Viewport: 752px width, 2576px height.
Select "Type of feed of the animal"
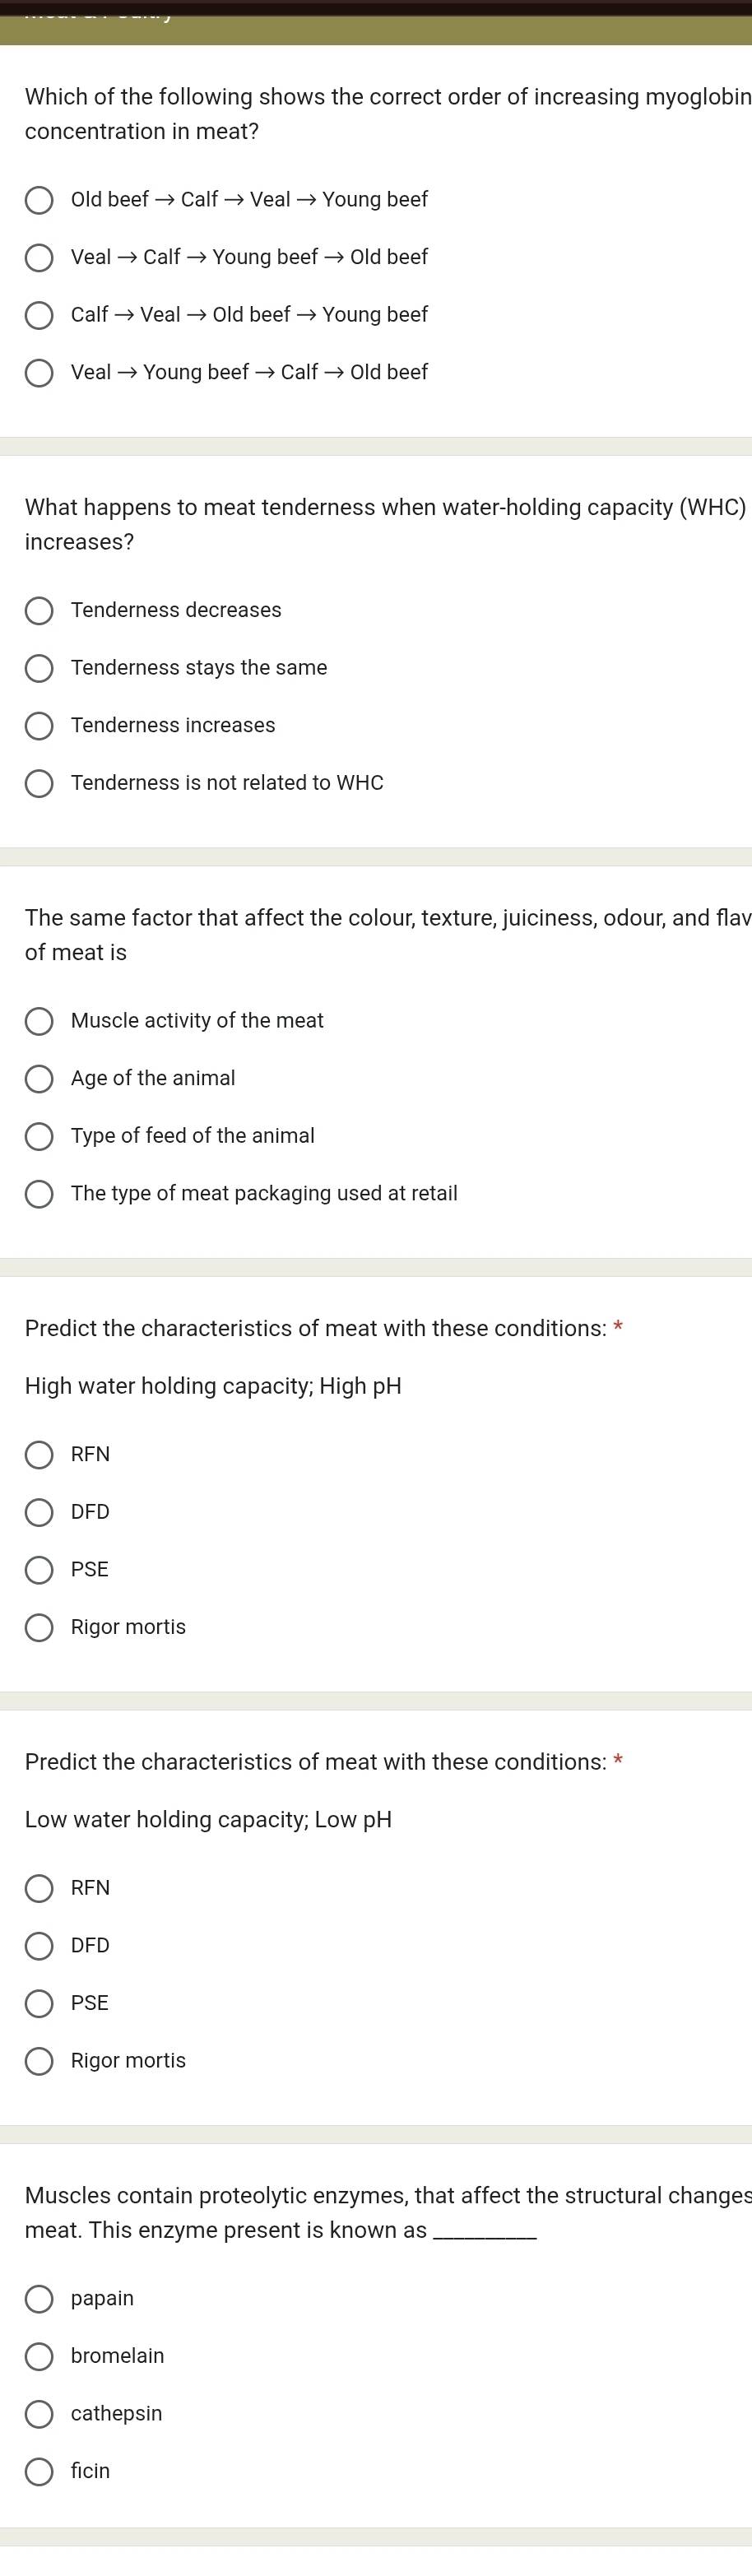pos(40,1136)
